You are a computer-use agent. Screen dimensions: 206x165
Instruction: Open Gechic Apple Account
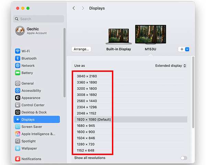point(37,31)
